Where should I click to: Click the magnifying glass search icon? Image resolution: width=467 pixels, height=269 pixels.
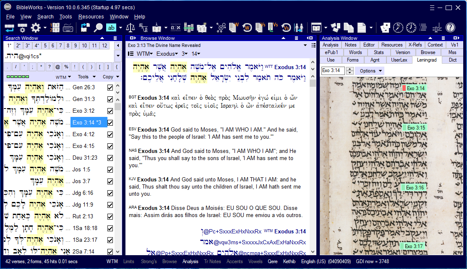[98, 28]
